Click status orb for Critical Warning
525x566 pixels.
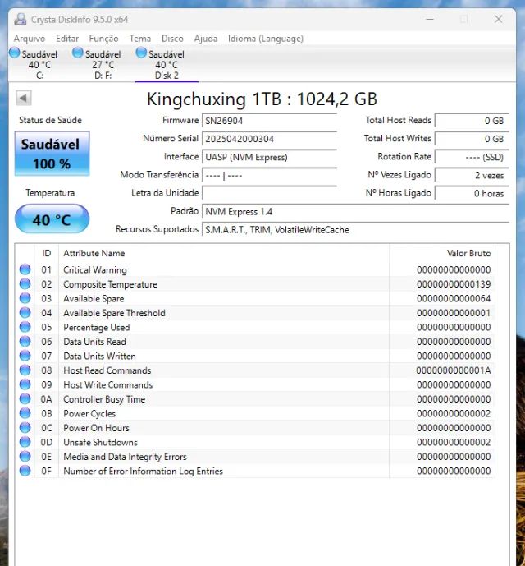pyautogui.click(x=25, y=269)
